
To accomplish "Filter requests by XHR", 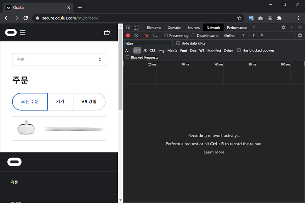I will [x=137, y=51].
